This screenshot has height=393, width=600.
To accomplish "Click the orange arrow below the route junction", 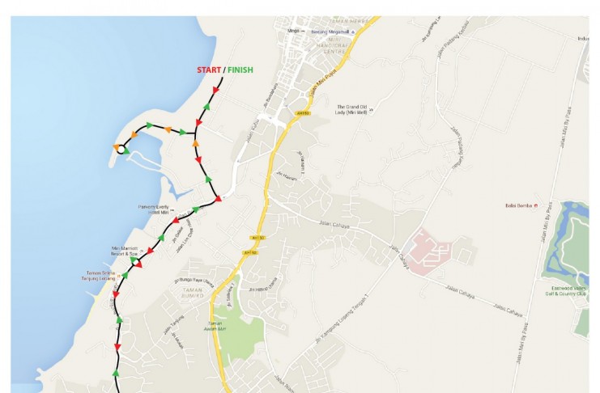I will pos(195,143).
